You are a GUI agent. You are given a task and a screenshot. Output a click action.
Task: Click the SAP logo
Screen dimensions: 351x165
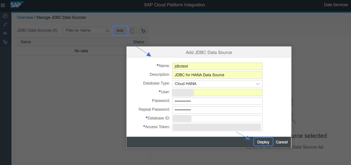pyautogui.click(x=17, y=5)
